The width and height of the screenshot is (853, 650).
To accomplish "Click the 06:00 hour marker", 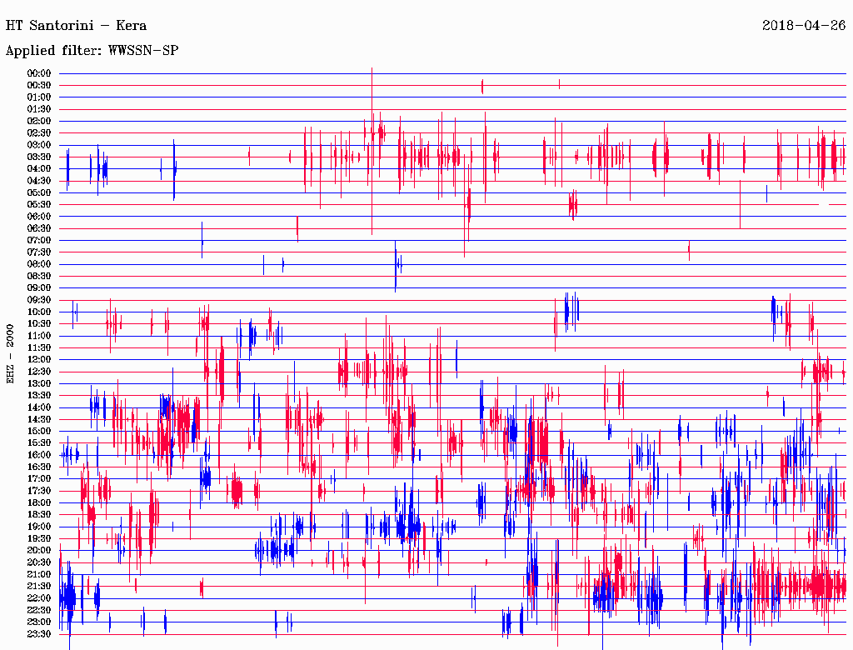I will click(x=39, y=217).
